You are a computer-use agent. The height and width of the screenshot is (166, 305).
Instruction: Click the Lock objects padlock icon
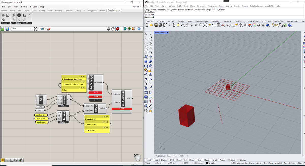point(245,25)
